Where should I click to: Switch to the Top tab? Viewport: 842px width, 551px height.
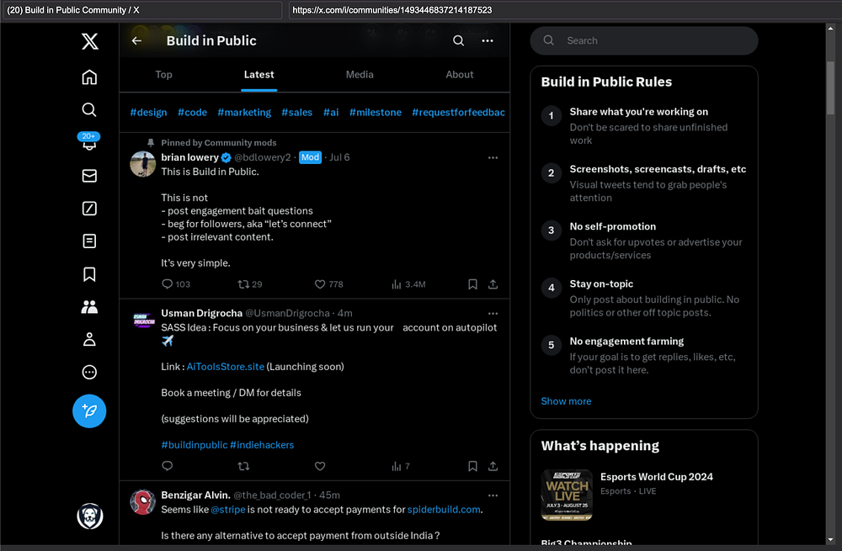(x=164, y=75)
